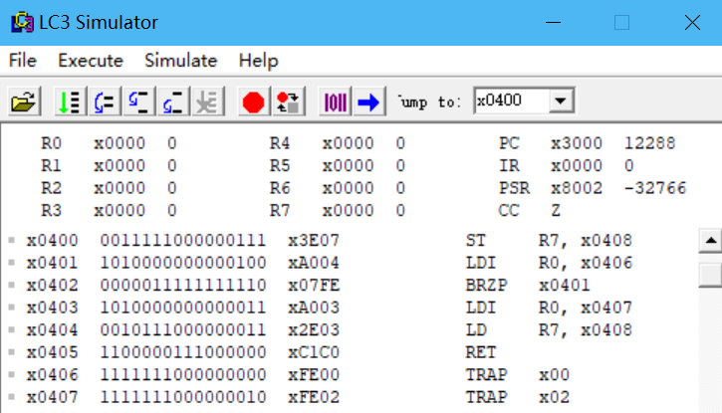Viewport: 722px width, 413px height.
Task: Select hex value x07FE in memory
Action: click(x=314, y=286)
